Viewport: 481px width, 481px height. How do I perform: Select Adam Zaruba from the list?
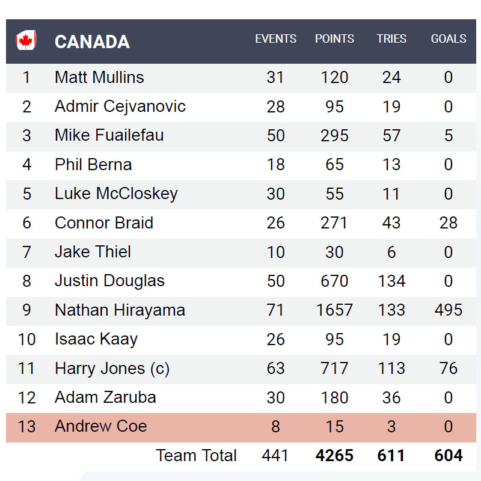point(105,397)
